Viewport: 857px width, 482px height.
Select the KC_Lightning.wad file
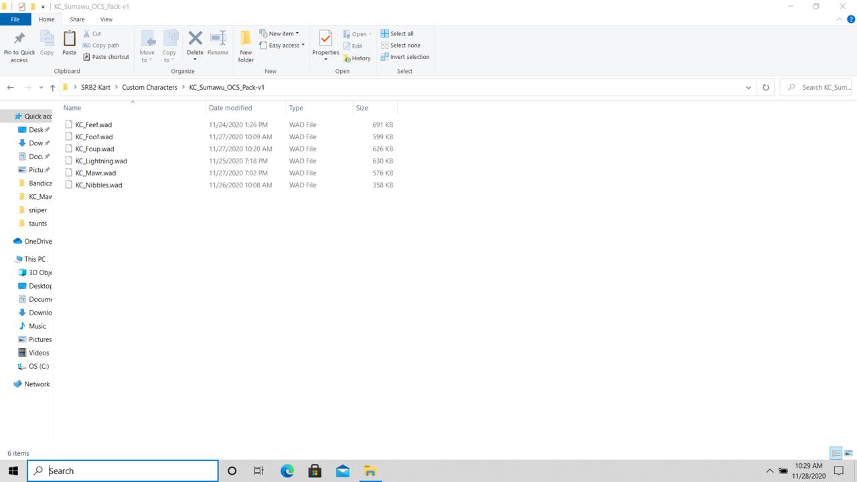pos(101,161)
